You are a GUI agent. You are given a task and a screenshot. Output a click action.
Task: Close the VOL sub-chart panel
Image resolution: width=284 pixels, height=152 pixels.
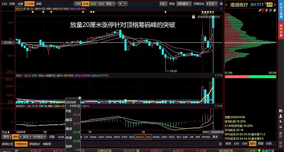[221, 76]
